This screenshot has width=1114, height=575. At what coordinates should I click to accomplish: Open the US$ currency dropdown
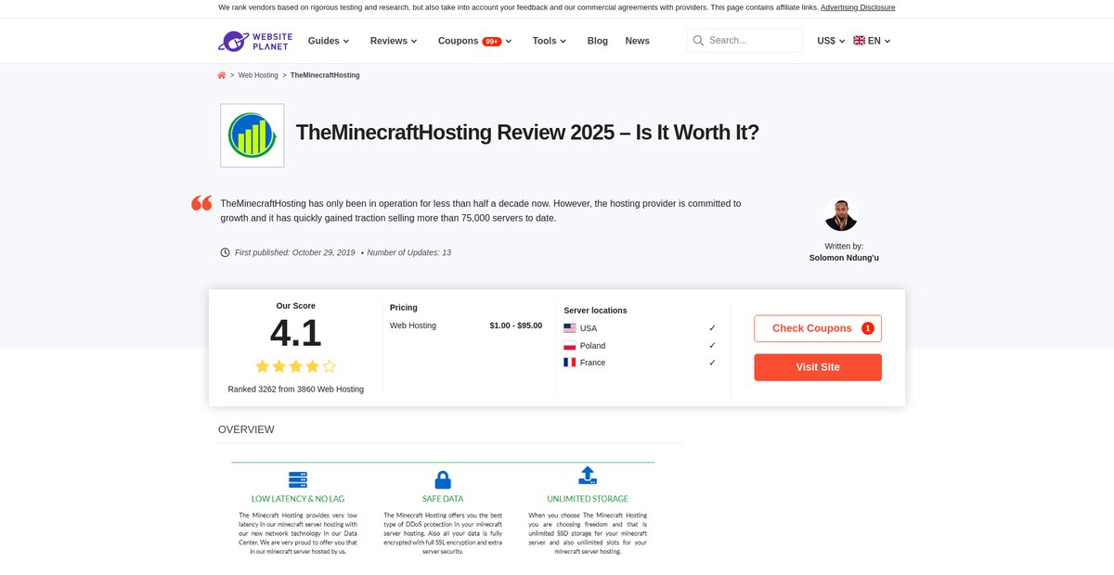[x=831, y=41]
